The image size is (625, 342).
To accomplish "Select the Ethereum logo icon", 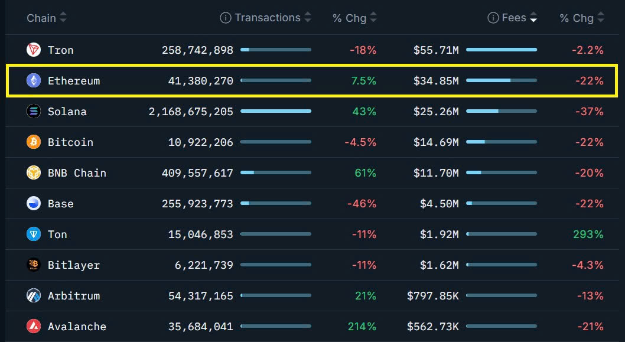I will [x=32, y=80].
